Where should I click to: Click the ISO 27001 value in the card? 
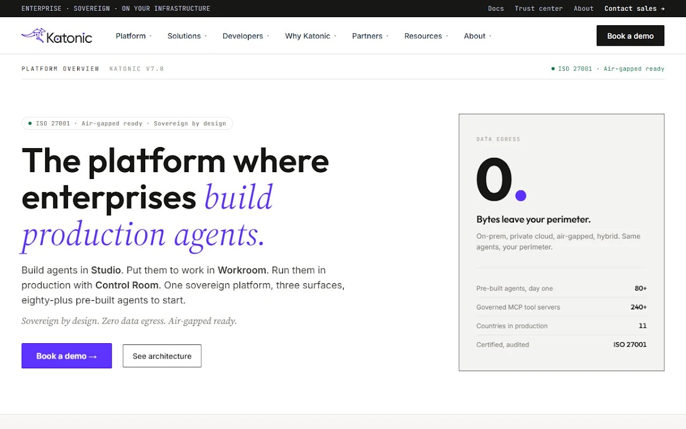(630, 345)
